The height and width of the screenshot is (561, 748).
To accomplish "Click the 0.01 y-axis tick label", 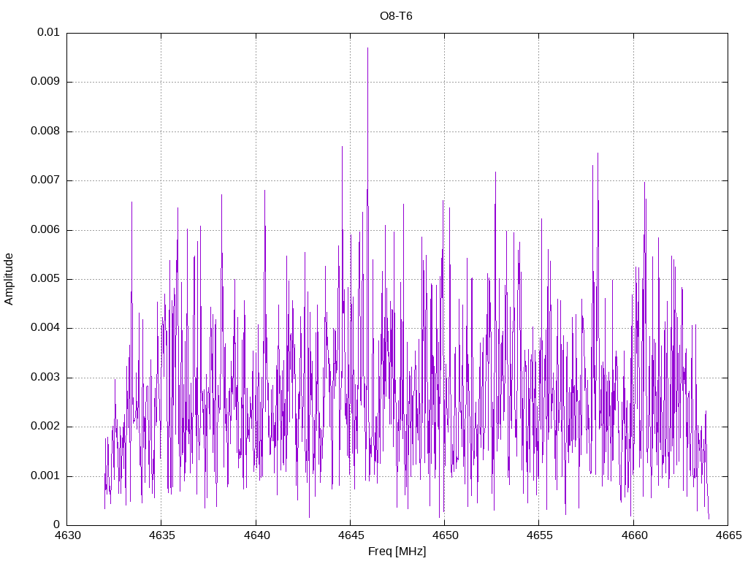I will [48, 32].
